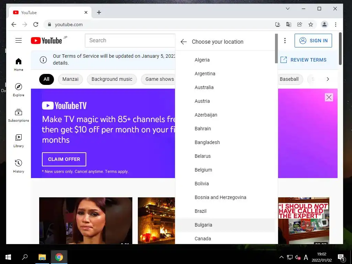
Task: Select the Background music chip
Action: pos(112,79)
